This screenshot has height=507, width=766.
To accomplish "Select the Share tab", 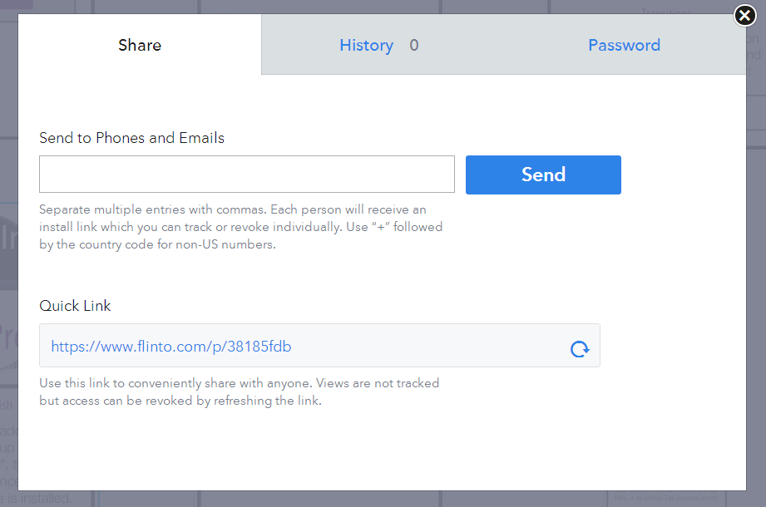I will [x=140, y=45].
